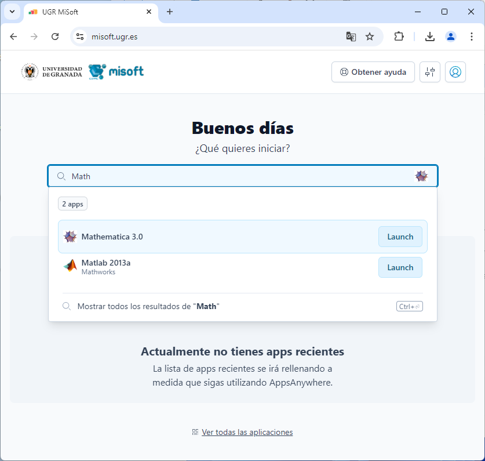Open Obtener ayuda help button
485x461 pixels.
pyautogui.click(x=373, y=72)
